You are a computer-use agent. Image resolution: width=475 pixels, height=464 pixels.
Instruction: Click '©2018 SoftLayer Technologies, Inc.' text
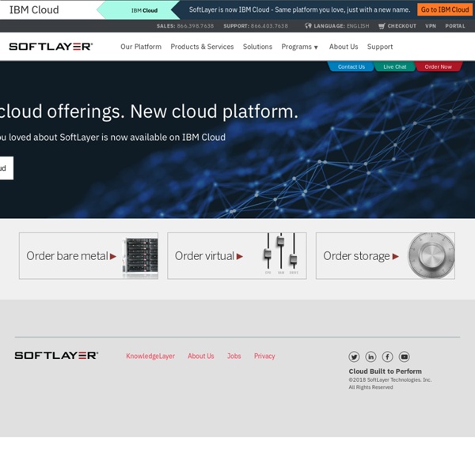click(x=390, y=380)
